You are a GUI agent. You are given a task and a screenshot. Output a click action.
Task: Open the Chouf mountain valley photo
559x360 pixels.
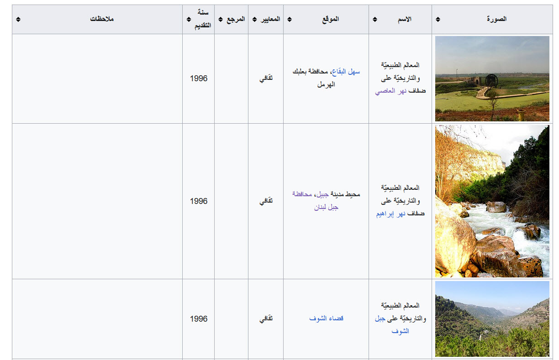tap(492, 319)
